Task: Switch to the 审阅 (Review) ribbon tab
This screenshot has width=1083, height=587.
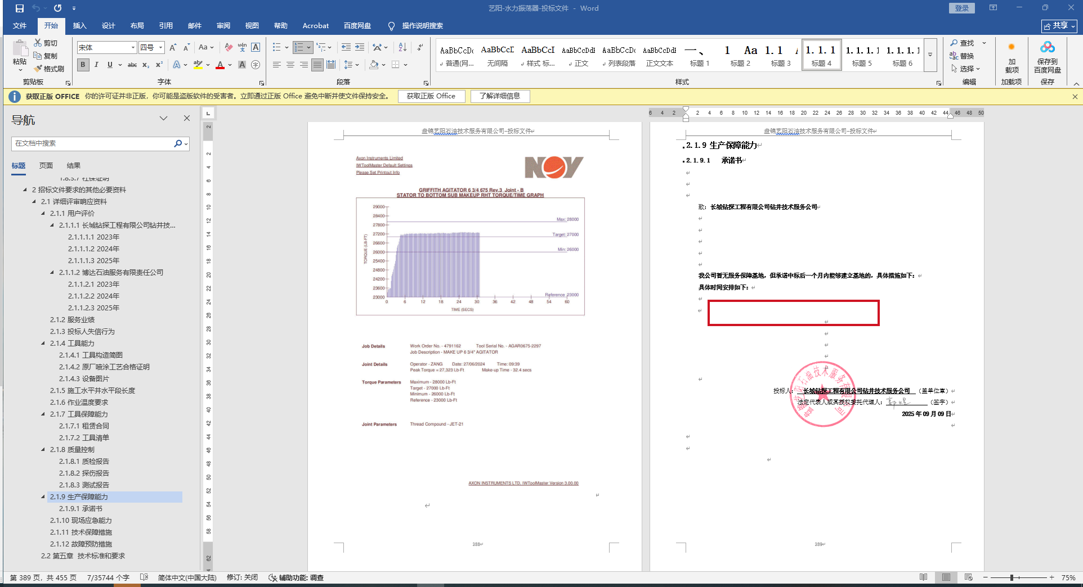Action: pyautogui.click(x=223, y=26)
